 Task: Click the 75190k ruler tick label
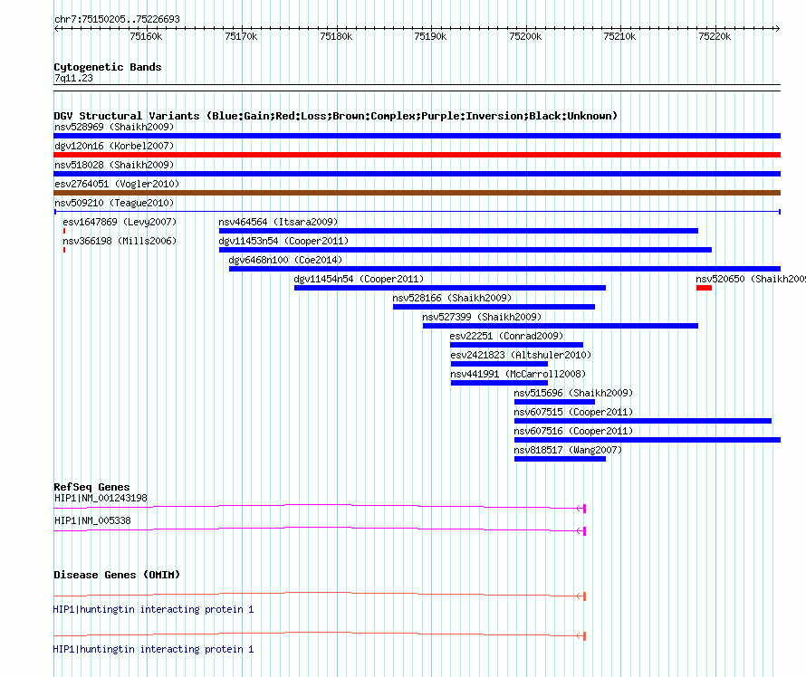[430, 36]
